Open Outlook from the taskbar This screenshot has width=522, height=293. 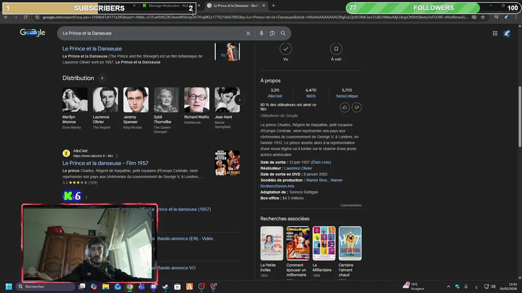118,286
